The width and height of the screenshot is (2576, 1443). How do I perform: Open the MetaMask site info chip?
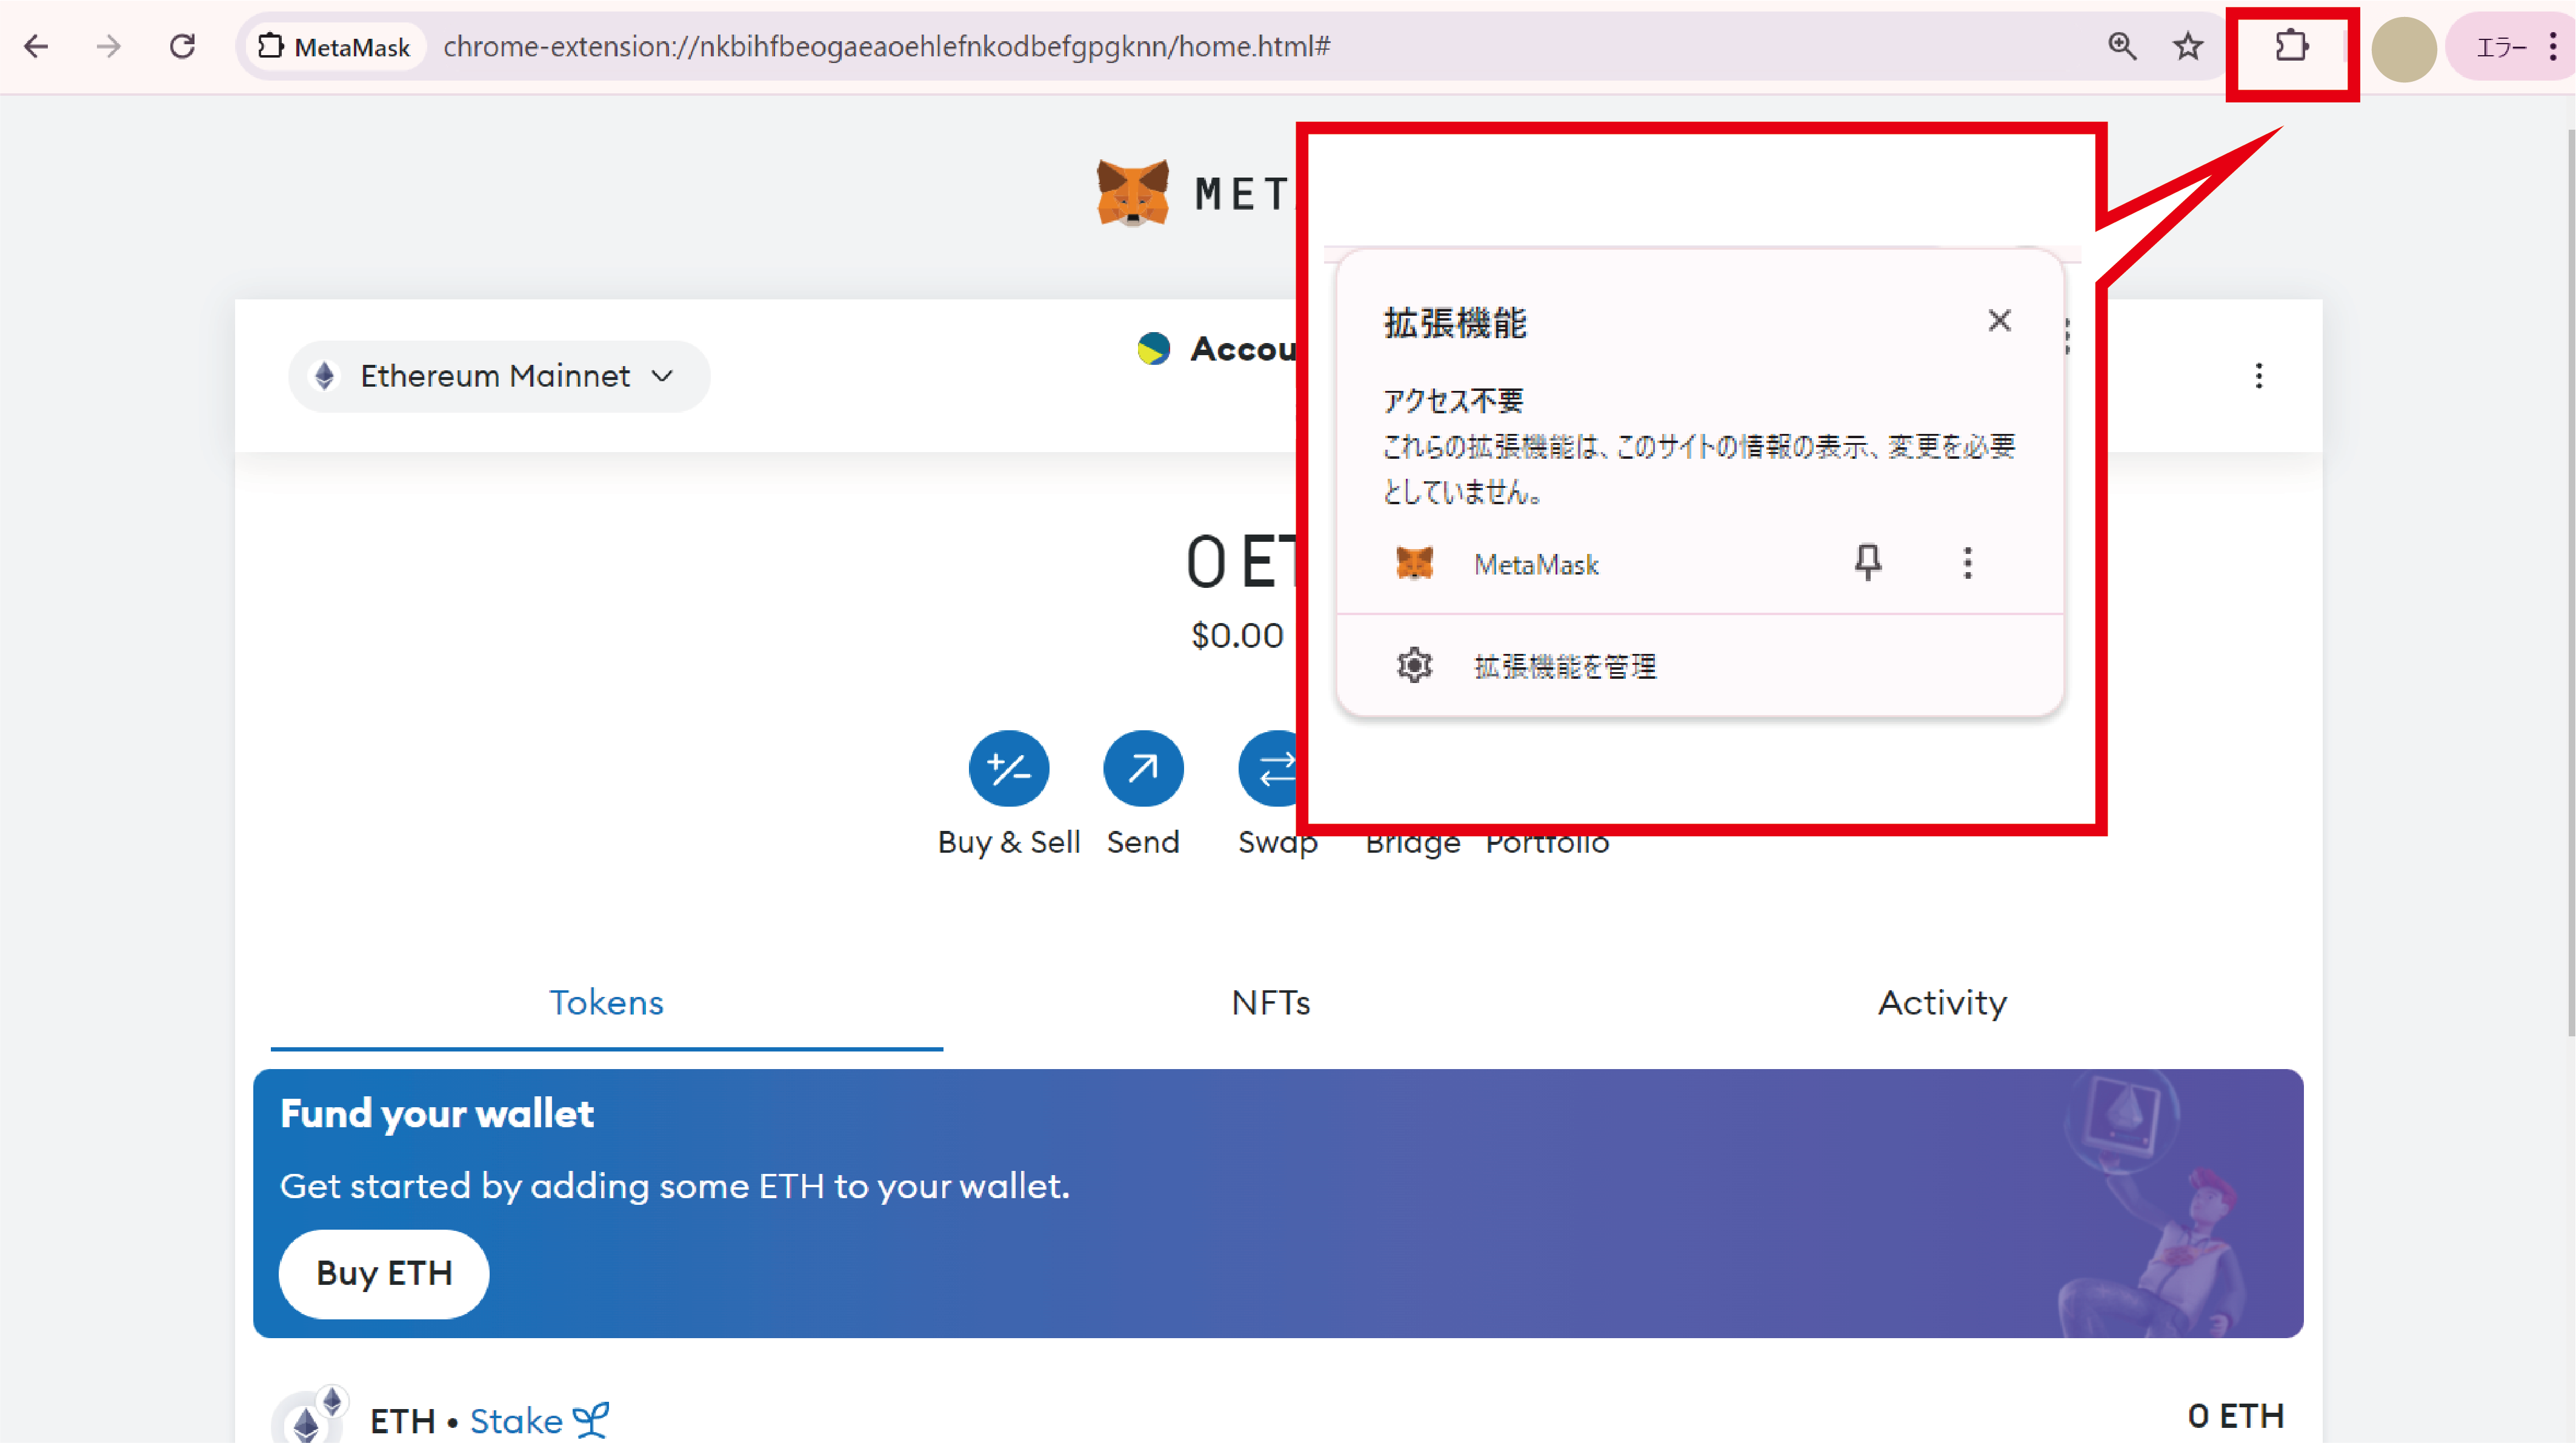(335, 46)
